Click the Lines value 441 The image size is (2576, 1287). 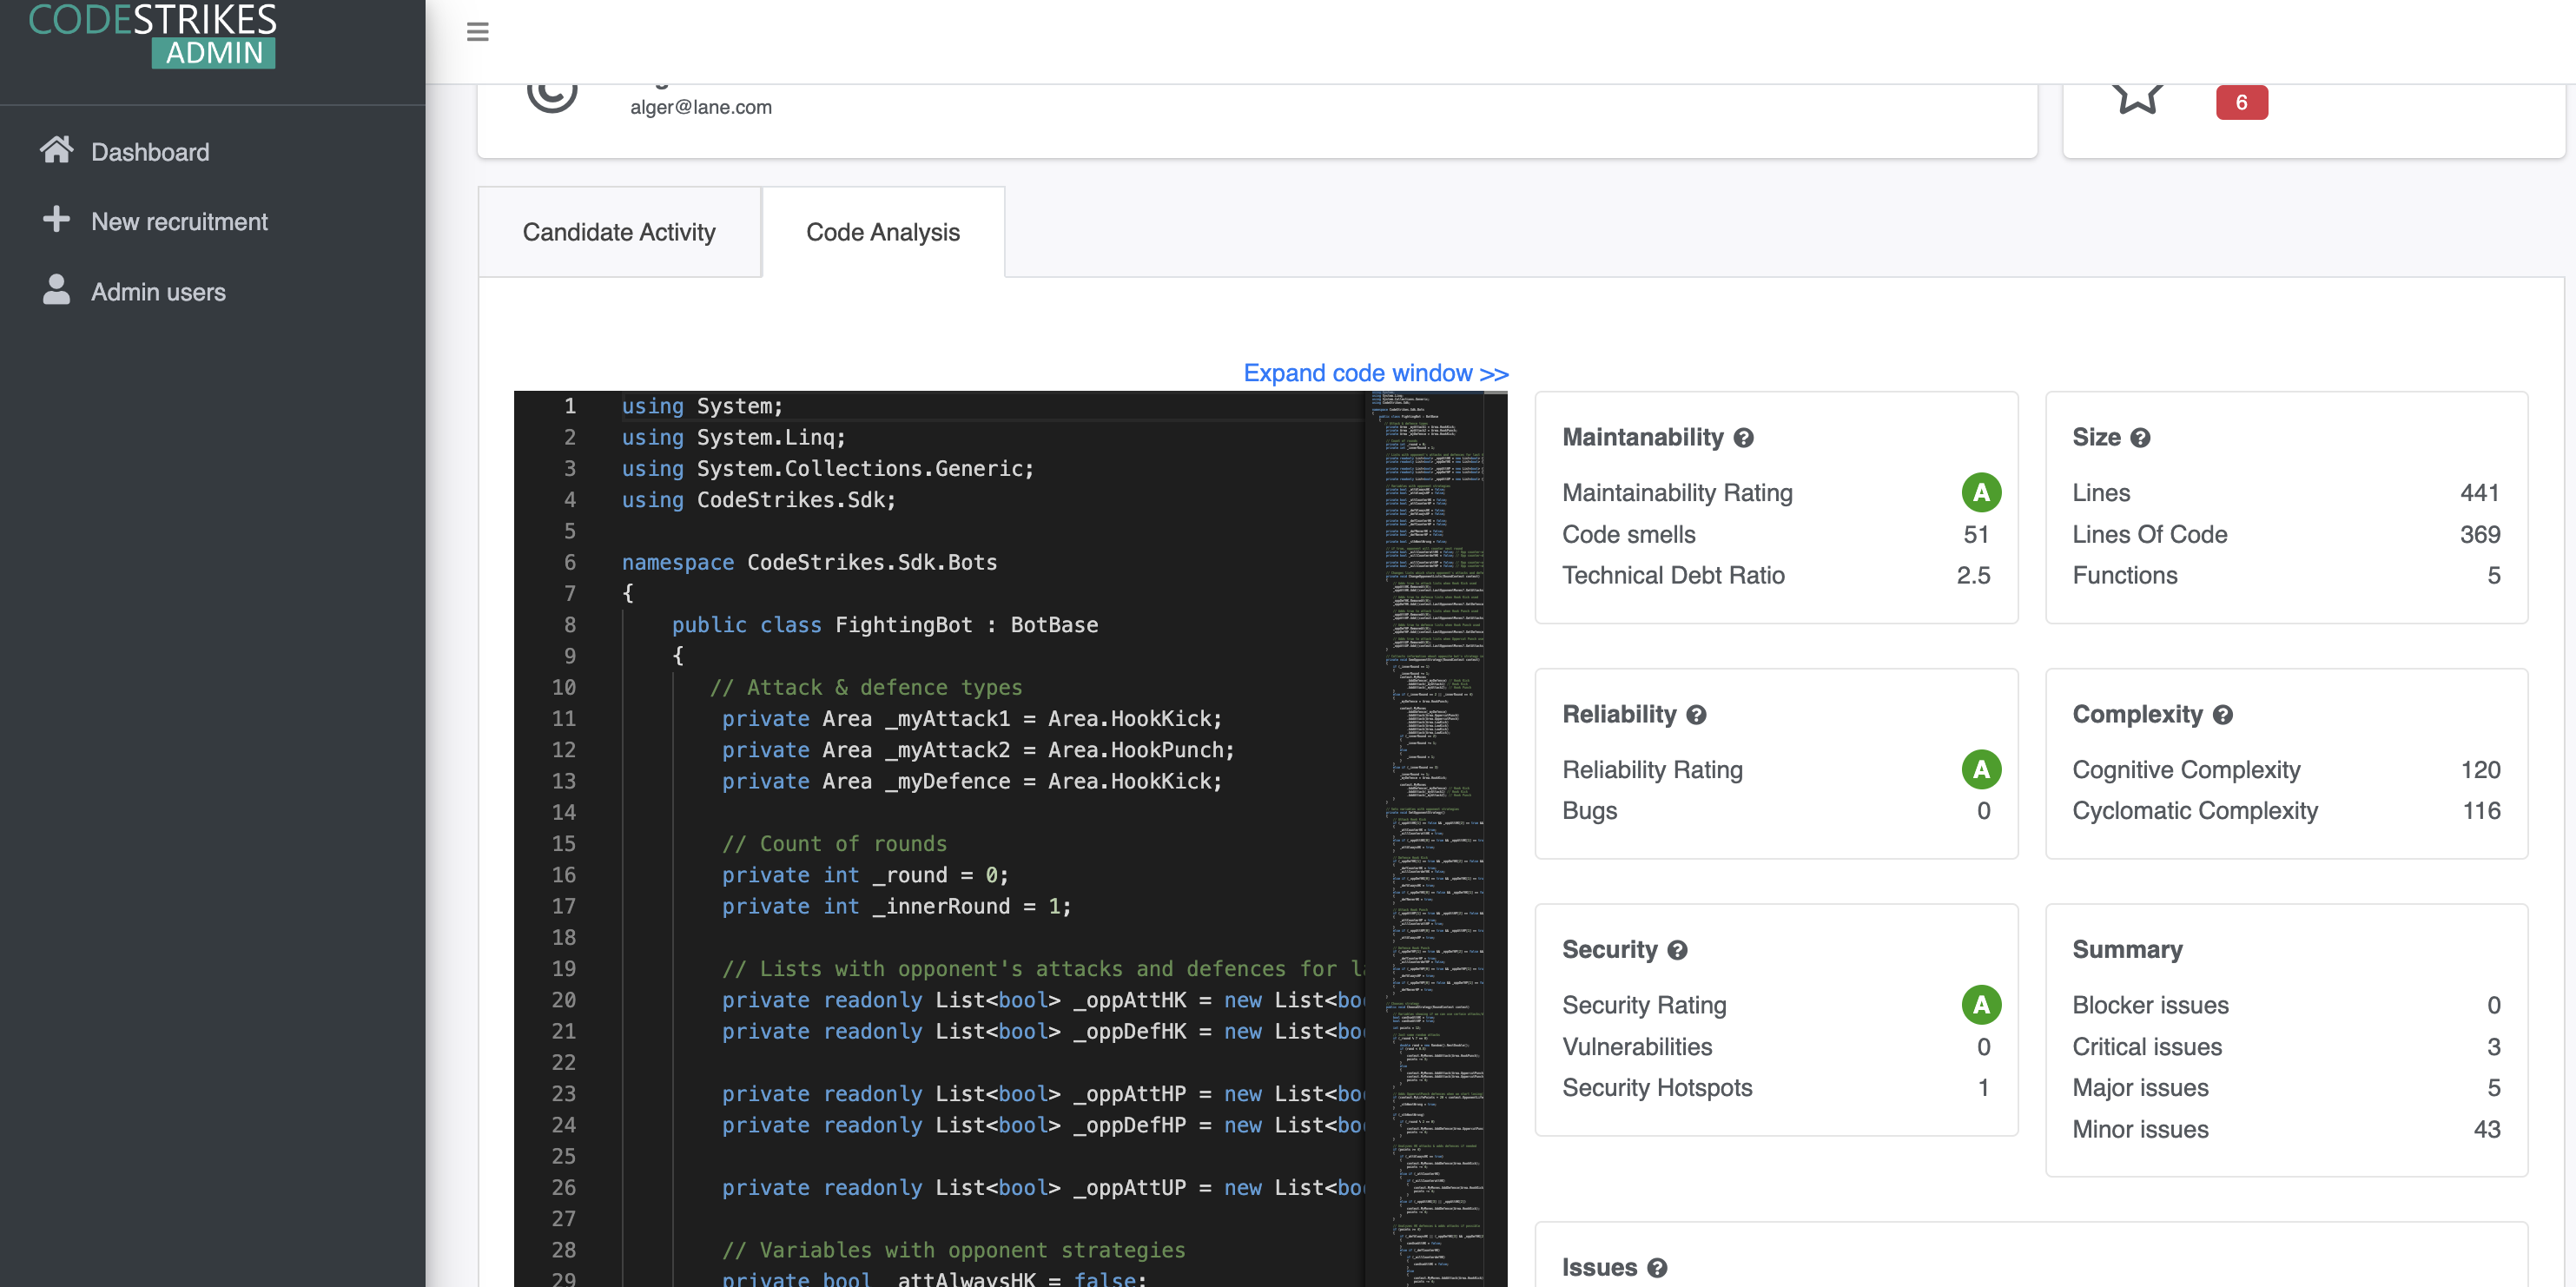pyautogui.click(x=2480, y=493)
